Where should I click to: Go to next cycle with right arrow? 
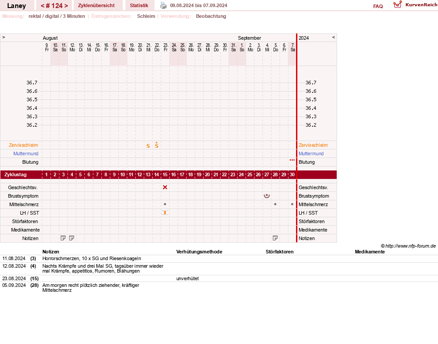click(x=66, y=6)
